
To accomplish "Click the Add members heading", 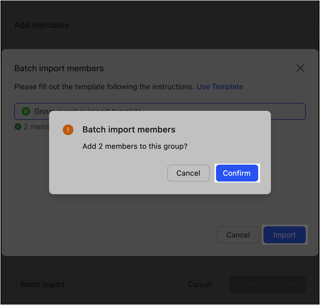I will coord(41,25).
